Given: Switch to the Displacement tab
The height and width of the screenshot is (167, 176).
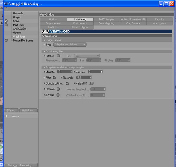Looking at the screenshot, I should pyautogui.click(x=54, y=23).
